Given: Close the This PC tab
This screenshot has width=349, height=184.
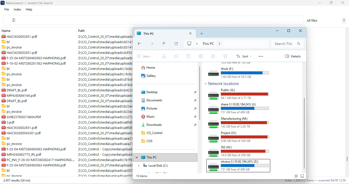Looking at the screenshot, I should click(190, 33).
